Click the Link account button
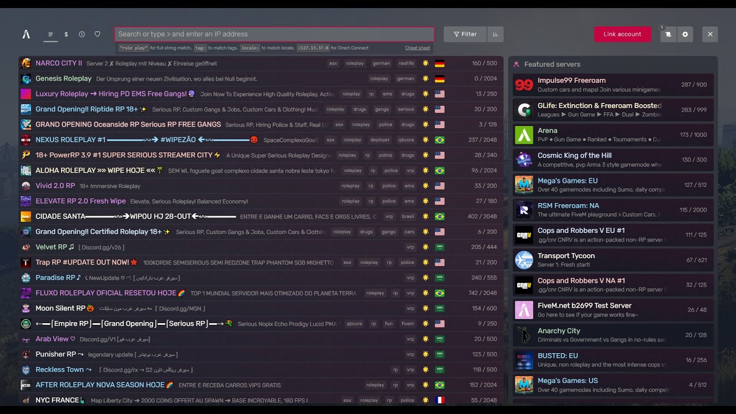Screen dimensions: 736x414 pyautogui.click(x=622, y=34)
